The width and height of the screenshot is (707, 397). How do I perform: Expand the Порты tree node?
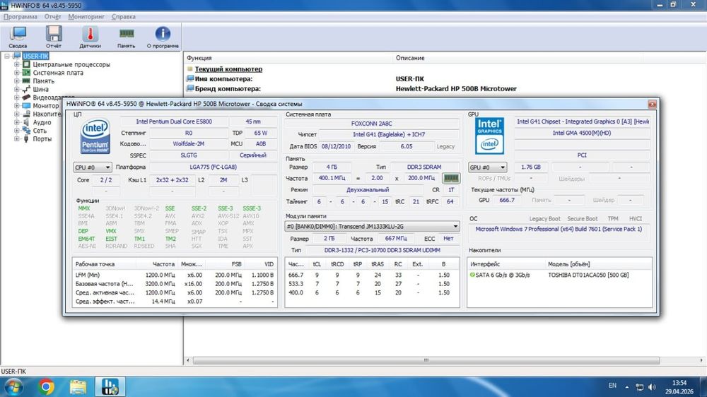(17, 138)
